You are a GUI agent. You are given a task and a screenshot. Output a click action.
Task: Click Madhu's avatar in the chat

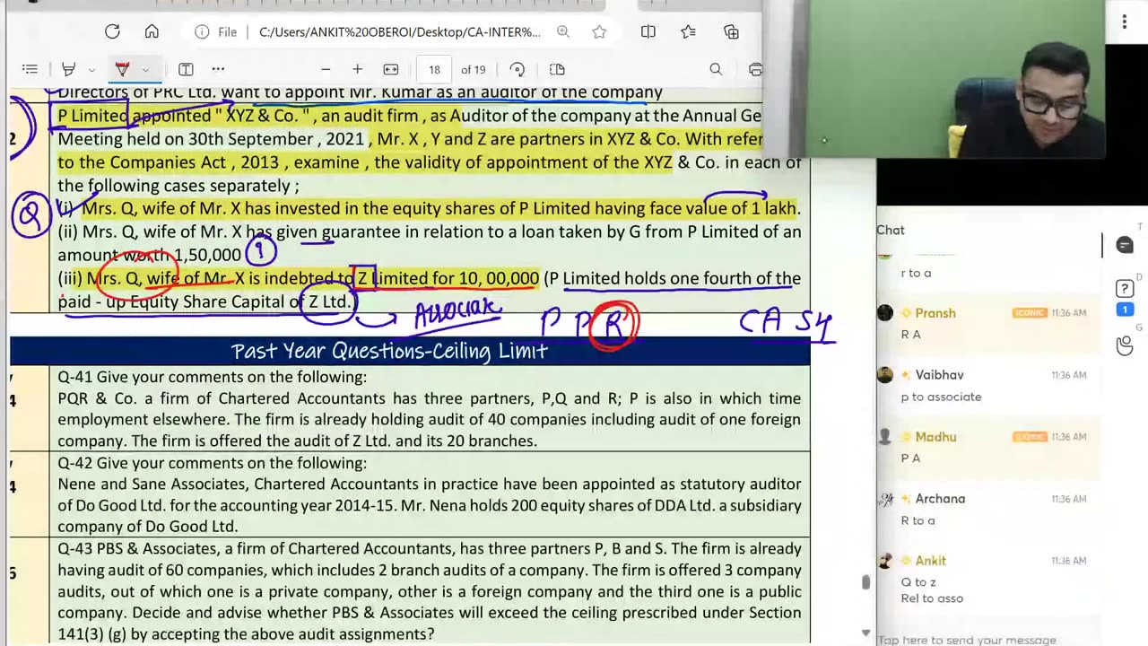pos(885,437)
